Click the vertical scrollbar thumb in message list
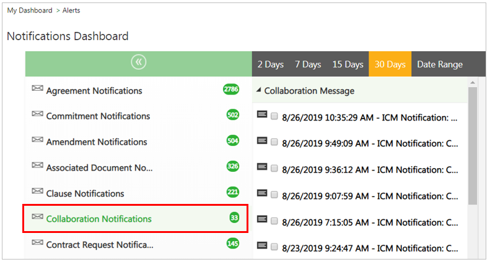The image size is (490, 262). click(473, 145)
